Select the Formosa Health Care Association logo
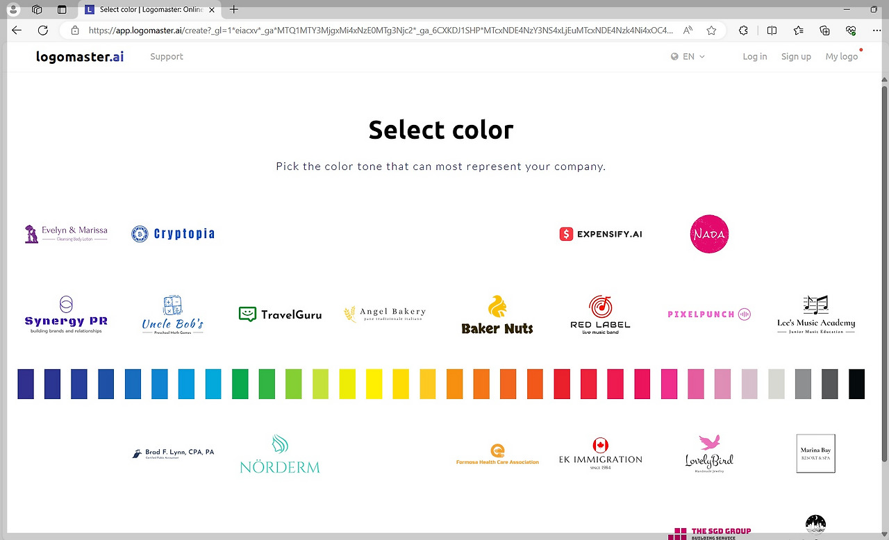Image resolution: width=889 pixels, height=540 pixels. 497,454
